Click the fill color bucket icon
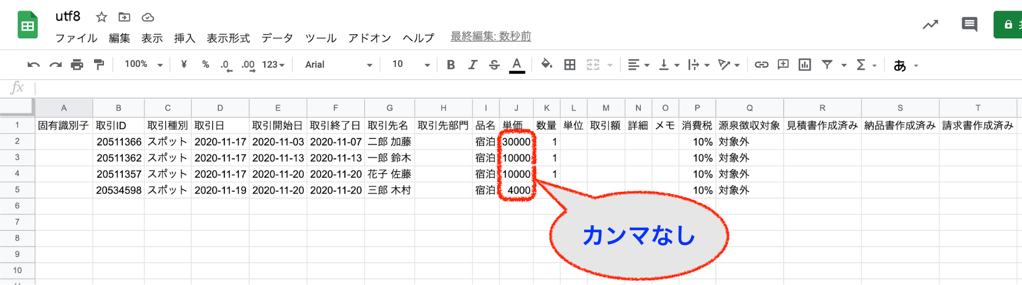Image resolution: width=1022 pixels, height=285 pixels. click(547, 64)
